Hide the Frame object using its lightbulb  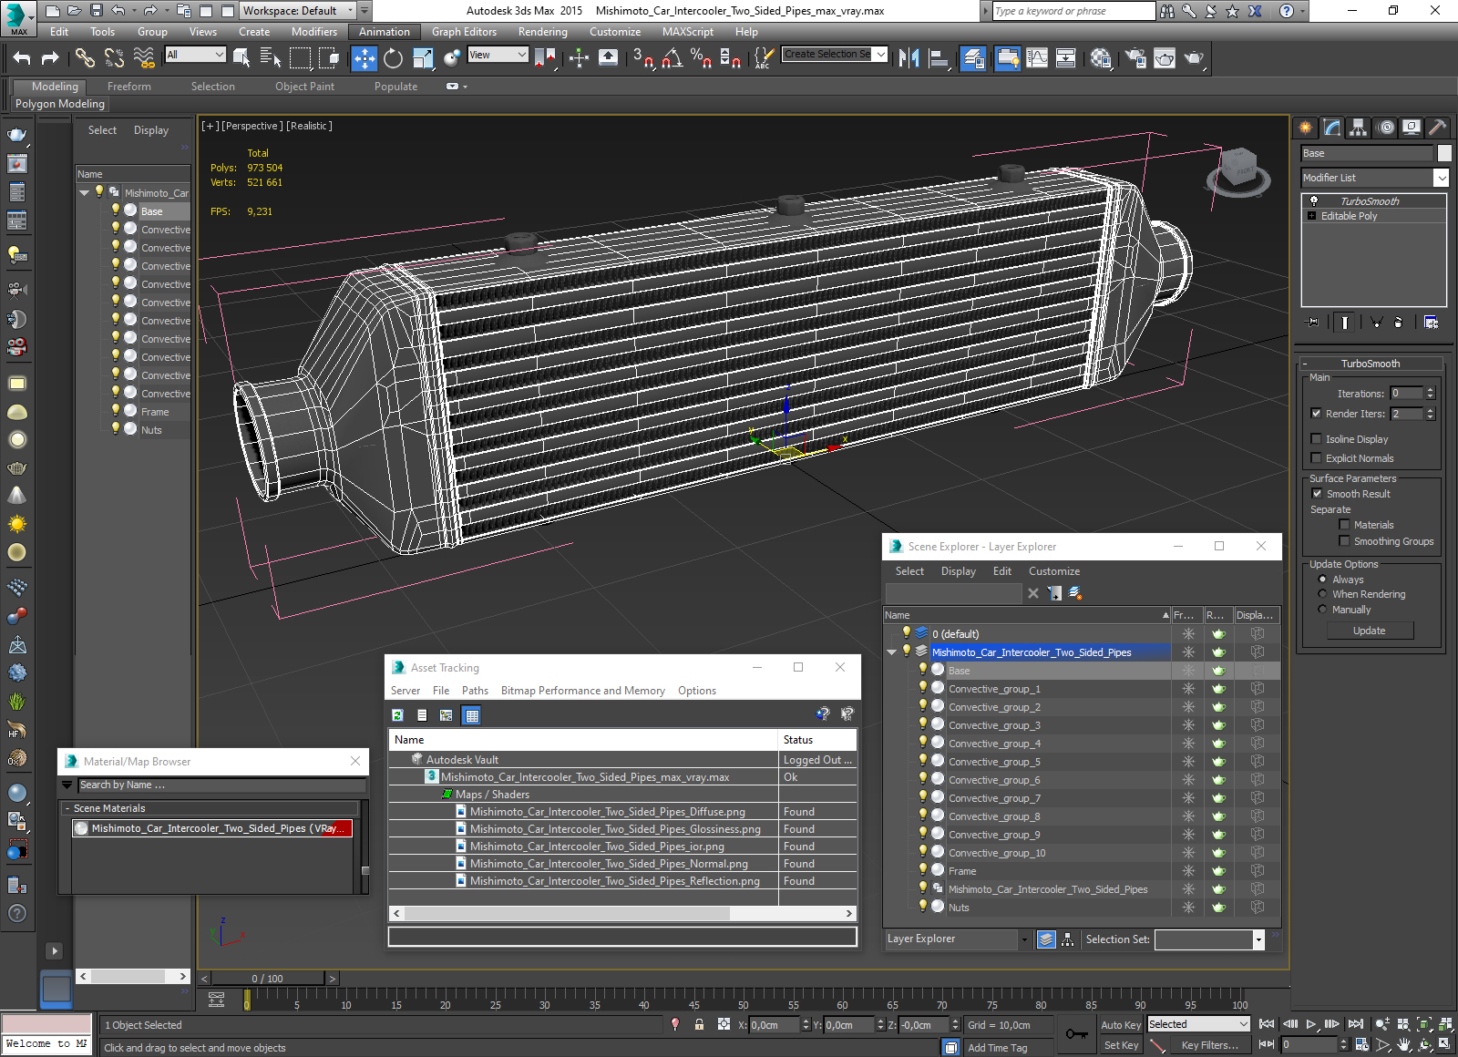click(922, 870)
